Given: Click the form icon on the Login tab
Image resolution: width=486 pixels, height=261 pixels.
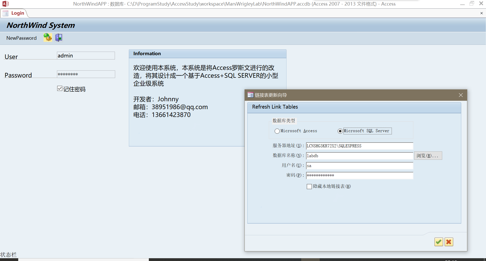Looking at the screenshot, I should tap(5, 13).
